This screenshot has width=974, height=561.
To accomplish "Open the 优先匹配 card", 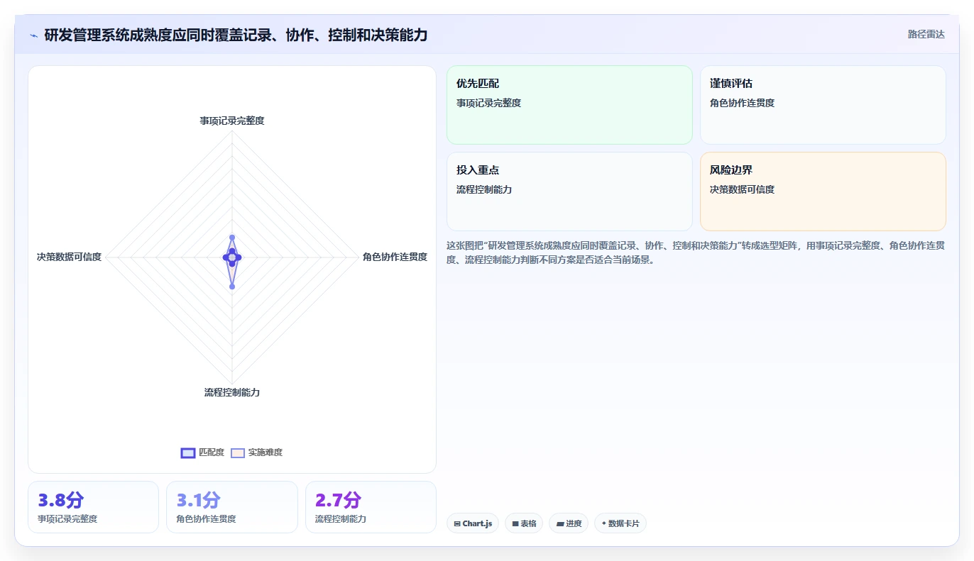I will [569, 105].
